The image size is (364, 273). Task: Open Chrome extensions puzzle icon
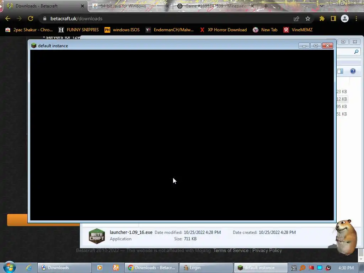click(x=322, y=18)
